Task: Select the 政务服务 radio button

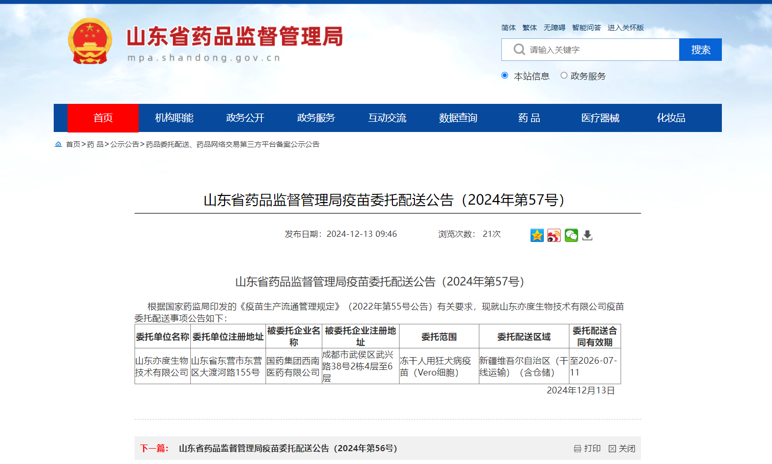Action: [x=564, y=76]
